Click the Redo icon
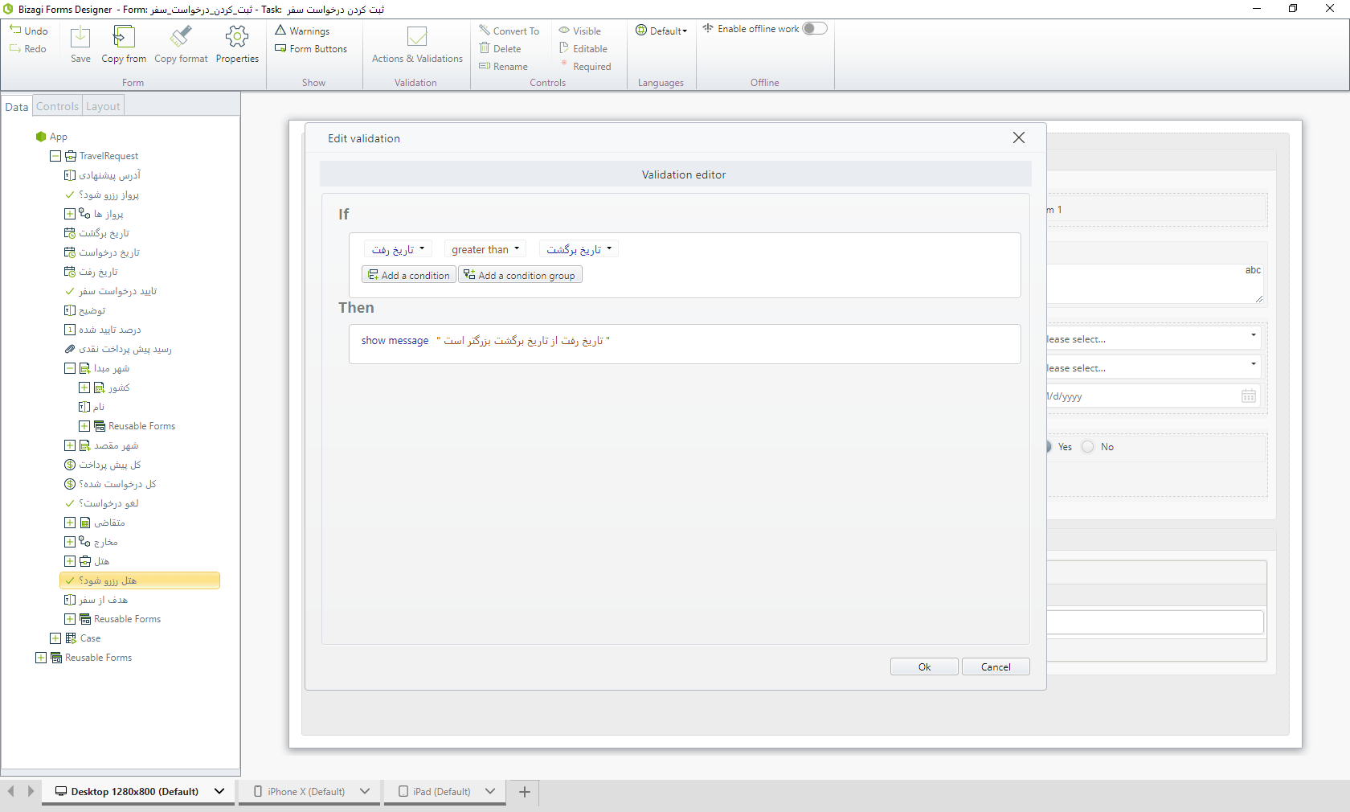This screenshot has height=812, width=1350. [x=15, y=48]
